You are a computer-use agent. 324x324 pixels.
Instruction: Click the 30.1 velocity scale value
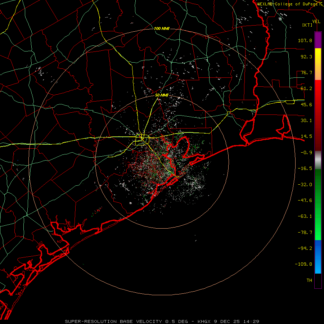tap(306, 121)
